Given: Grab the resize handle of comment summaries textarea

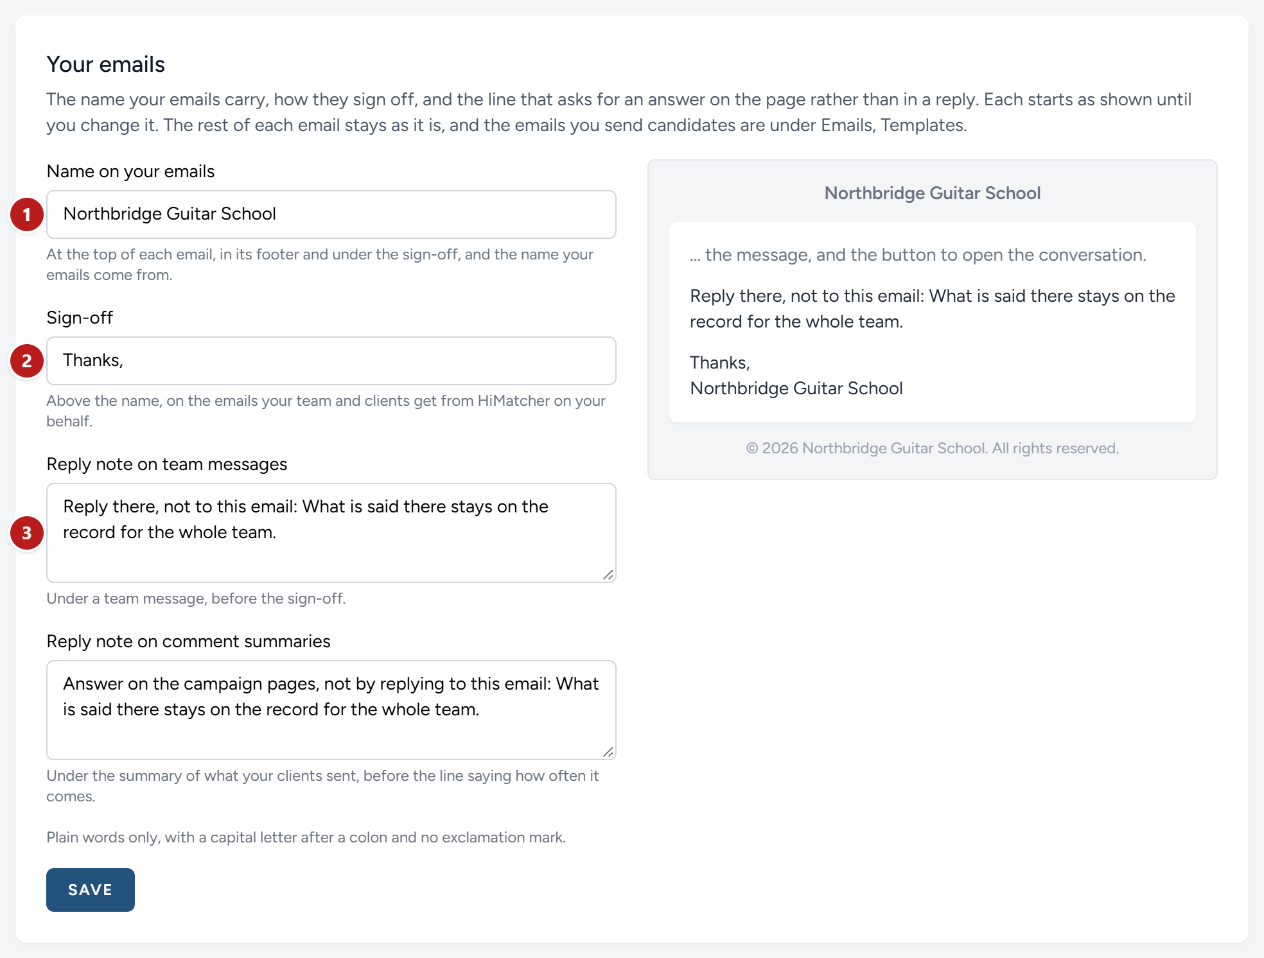Looking at the screenshot, I should tap(608, 752).
